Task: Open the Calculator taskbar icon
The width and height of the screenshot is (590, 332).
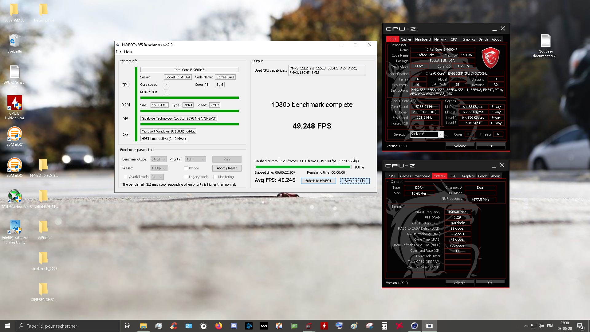Action: pos(384,326)
